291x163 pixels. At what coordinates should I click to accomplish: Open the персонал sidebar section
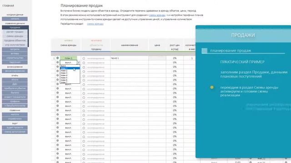click(15, 62)
